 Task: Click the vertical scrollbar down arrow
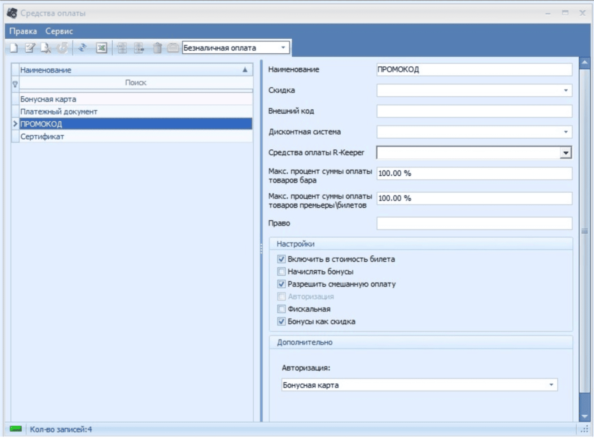[584, 417]
